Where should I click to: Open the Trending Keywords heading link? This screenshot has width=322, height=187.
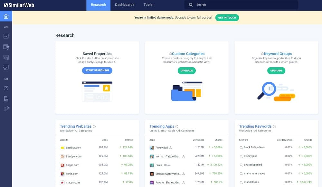click(x=255, y=126)
